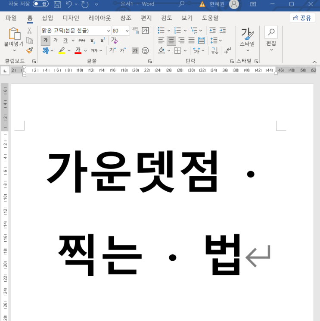The image size is (320, 321).
Task: Decrease font size with shrink font button
Action: (x=123, y=50)
